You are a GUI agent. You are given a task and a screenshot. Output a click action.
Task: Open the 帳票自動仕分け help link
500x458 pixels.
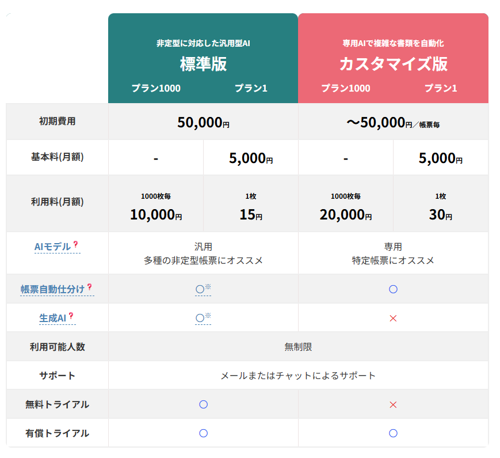[x=52, y=290]
